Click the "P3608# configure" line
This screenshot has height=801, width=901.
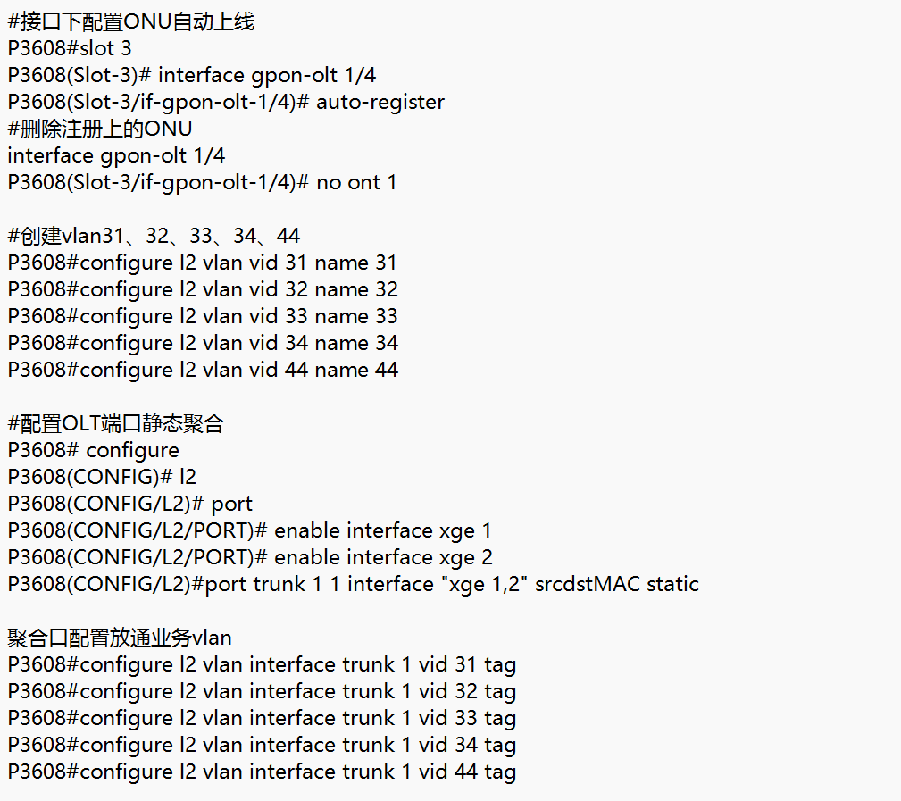coord(93,450)
